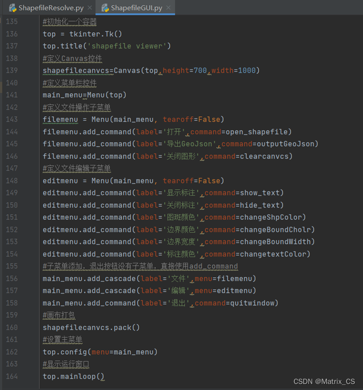This screenshot has height=390, width=363.
Task: Click the Python file icon on ShapefileResolve.py tab
Action: coord(13,8)
